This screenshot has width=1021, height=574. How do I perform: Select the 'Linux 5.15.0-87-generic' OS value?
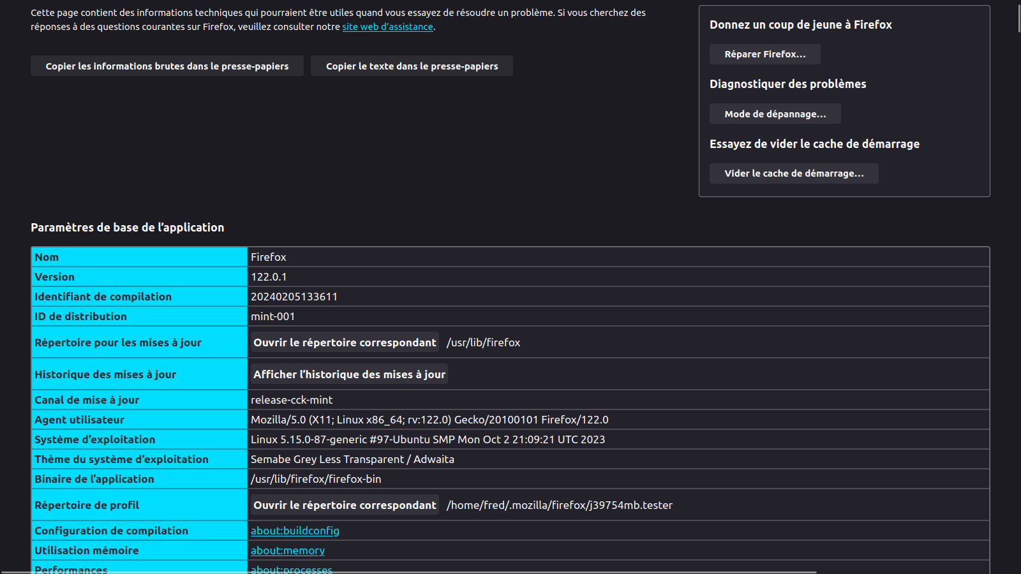pos(428,439)
